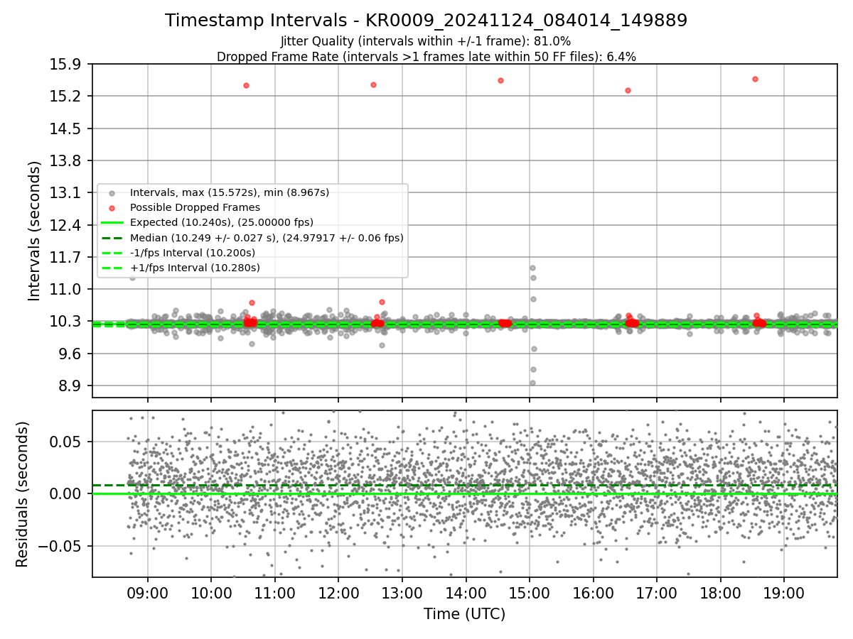Viewport: 853px width, 639px height.
Task: Select the 'Jitter Quality' 81.0% subtitle line
Action: 426,42
